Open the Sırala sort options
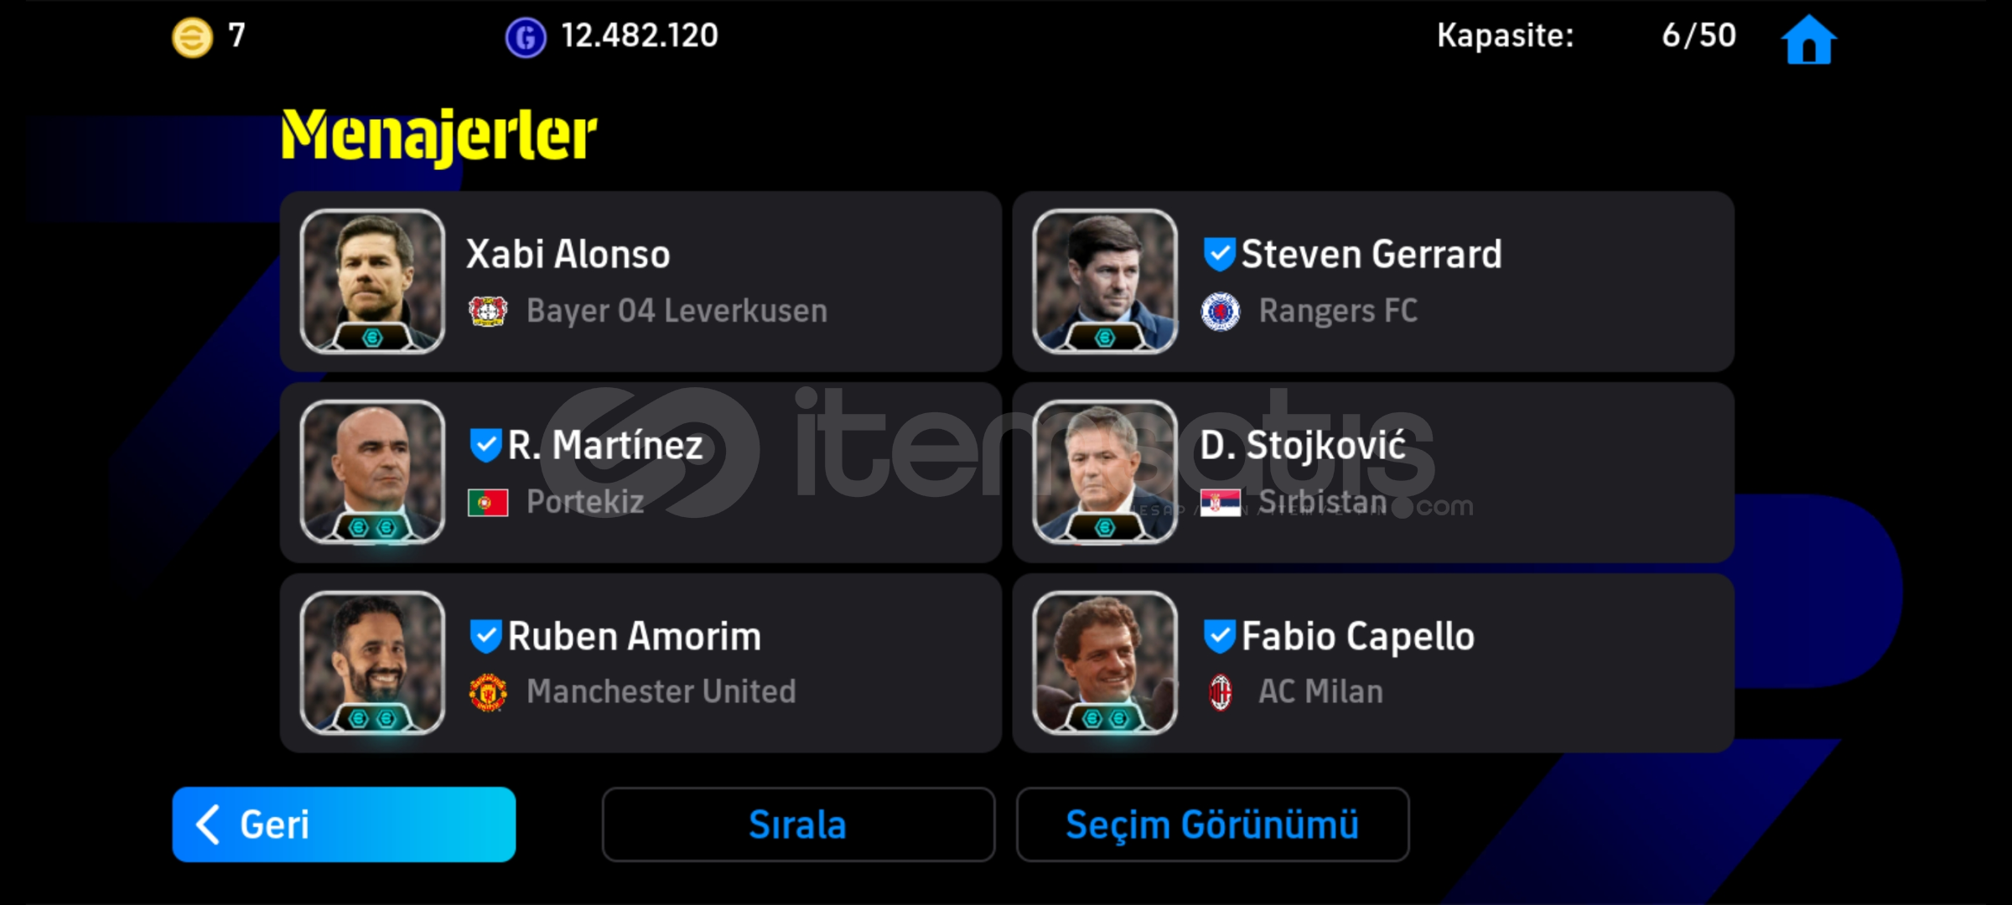Viewport: 2012px width, 905px height. click(x=798, y=825)
